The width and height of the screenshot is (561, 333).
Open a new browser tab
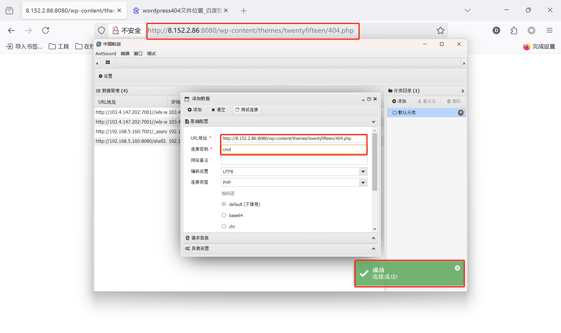(x=244, y=11)
